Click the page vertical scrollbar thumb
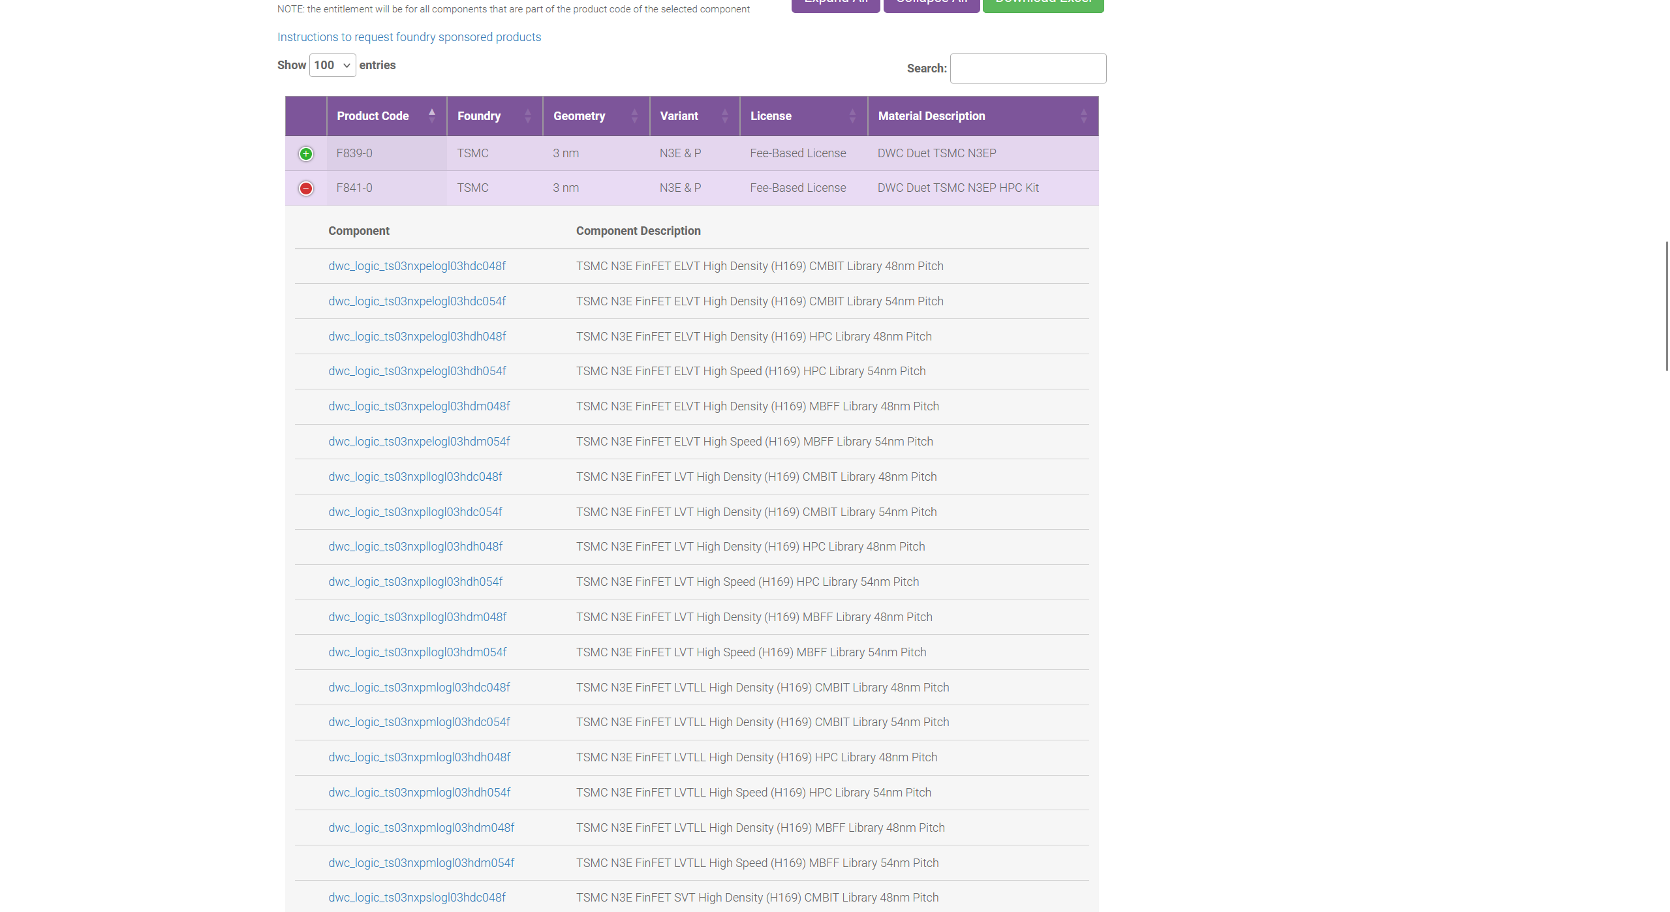Image resolution: width=1670 pixels, height=912 pixels. pyautogui.click(x=1667, y=306)
